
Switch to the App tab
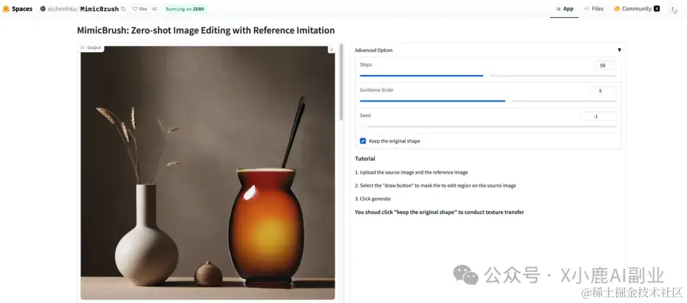[564, 9]
